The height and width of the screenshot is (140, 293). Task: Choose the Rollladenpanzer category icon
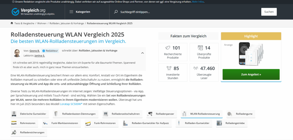point(150,114)
